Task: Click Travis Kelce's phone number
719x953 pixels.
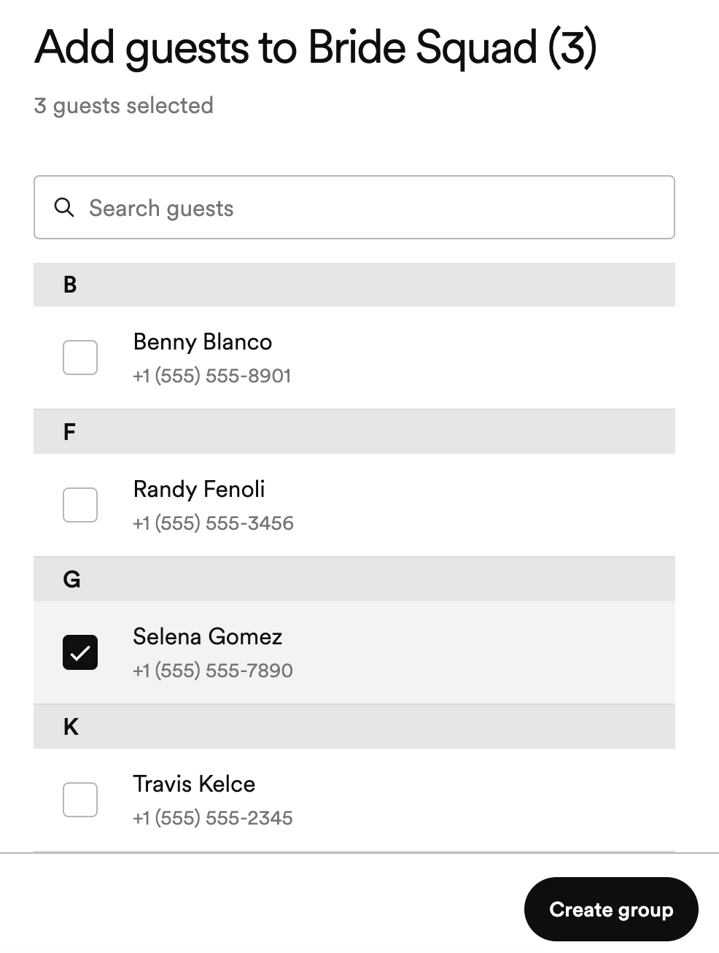Action: 212,817
